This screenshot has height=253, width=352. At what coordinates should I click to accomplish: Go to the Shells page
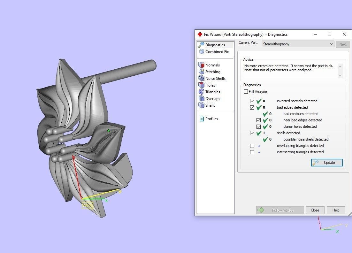[x=210, y=105]
